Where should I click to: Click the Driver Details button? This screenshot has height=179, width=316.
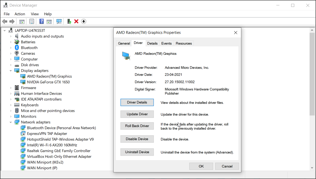137,102
